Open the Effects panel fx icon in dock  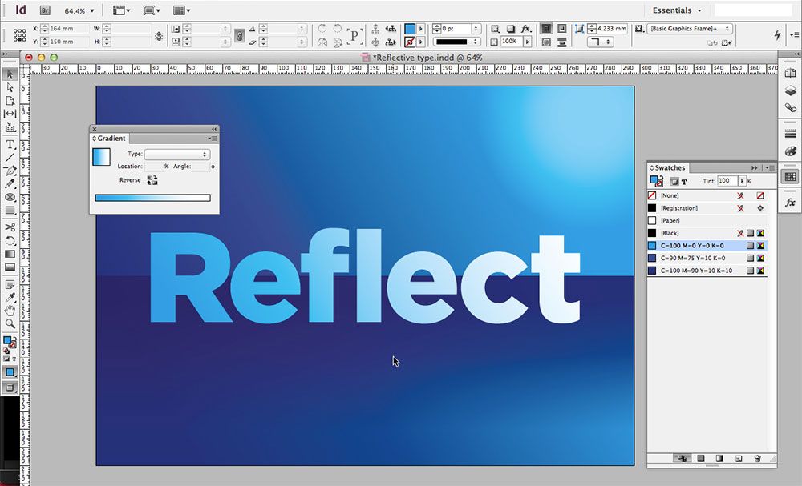[790, 203]
